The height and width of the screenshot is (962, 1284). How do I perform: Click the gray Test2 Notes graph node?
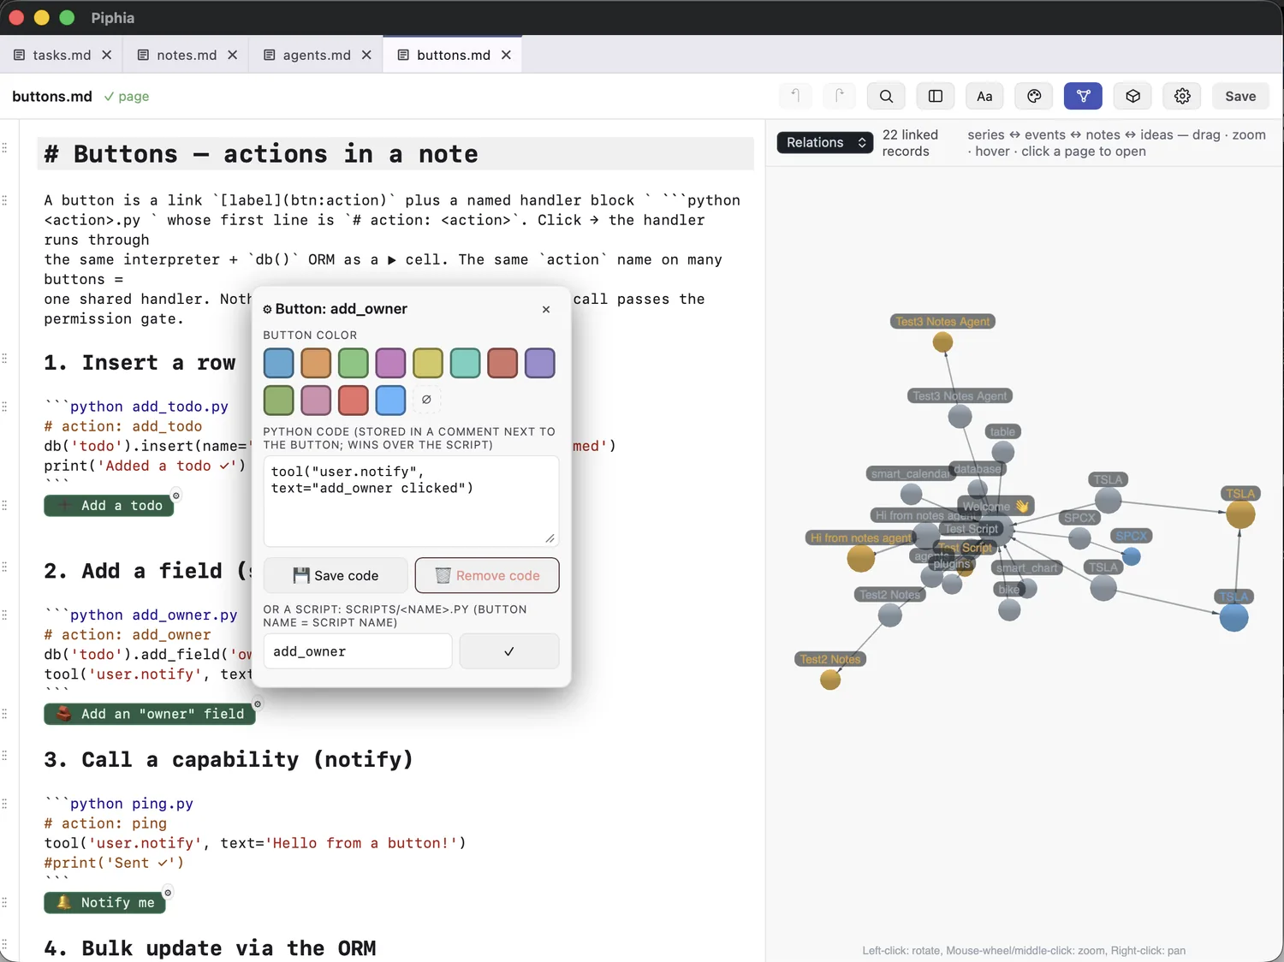(x=890, y=615)
